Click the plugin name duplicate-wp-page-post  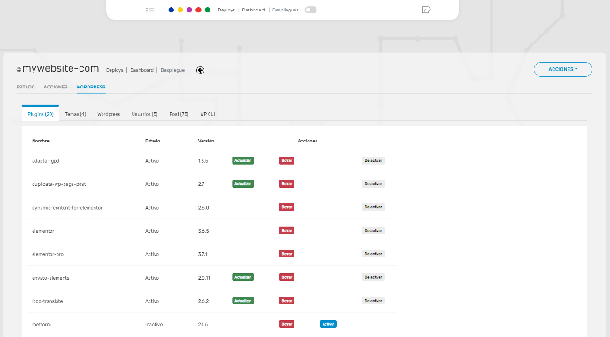pos(58,184)
